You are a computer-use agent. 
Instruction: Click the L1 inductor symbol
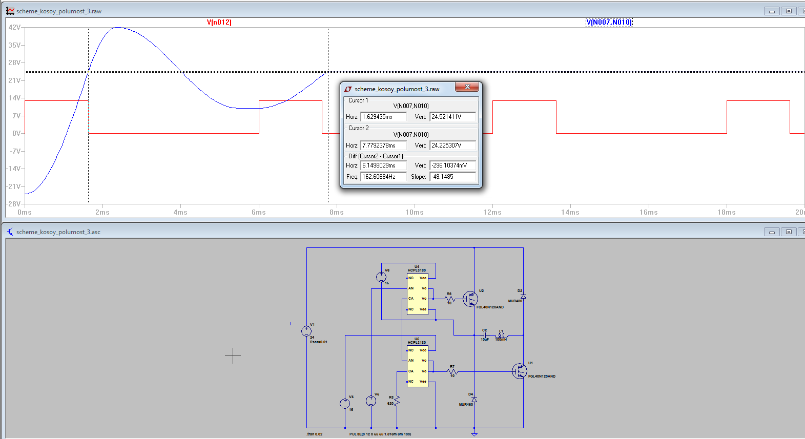click(501, 336)
